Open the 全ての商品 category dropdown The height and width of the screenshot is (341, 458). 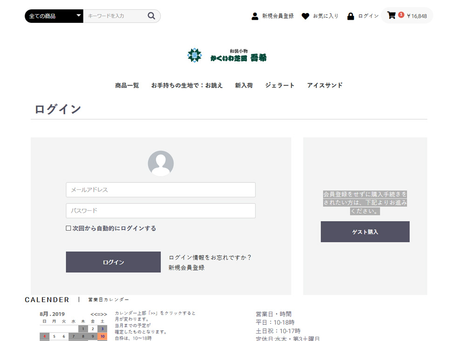point(54,16)
